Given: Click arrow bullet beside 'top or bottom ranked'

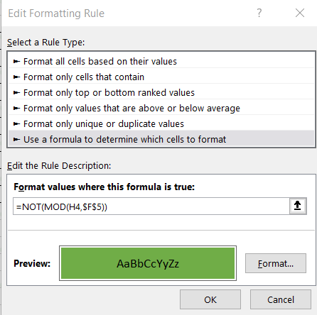Looking at the screenshot, I should click(x=16, y=93).
